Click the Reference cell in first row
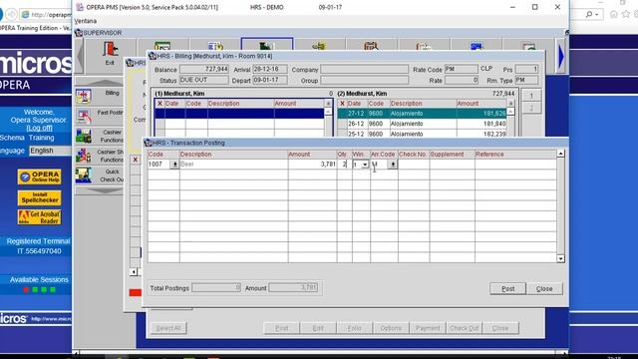The width and height of the screenshot is (638, 359). pyautogui.click(x=515, y=164)
